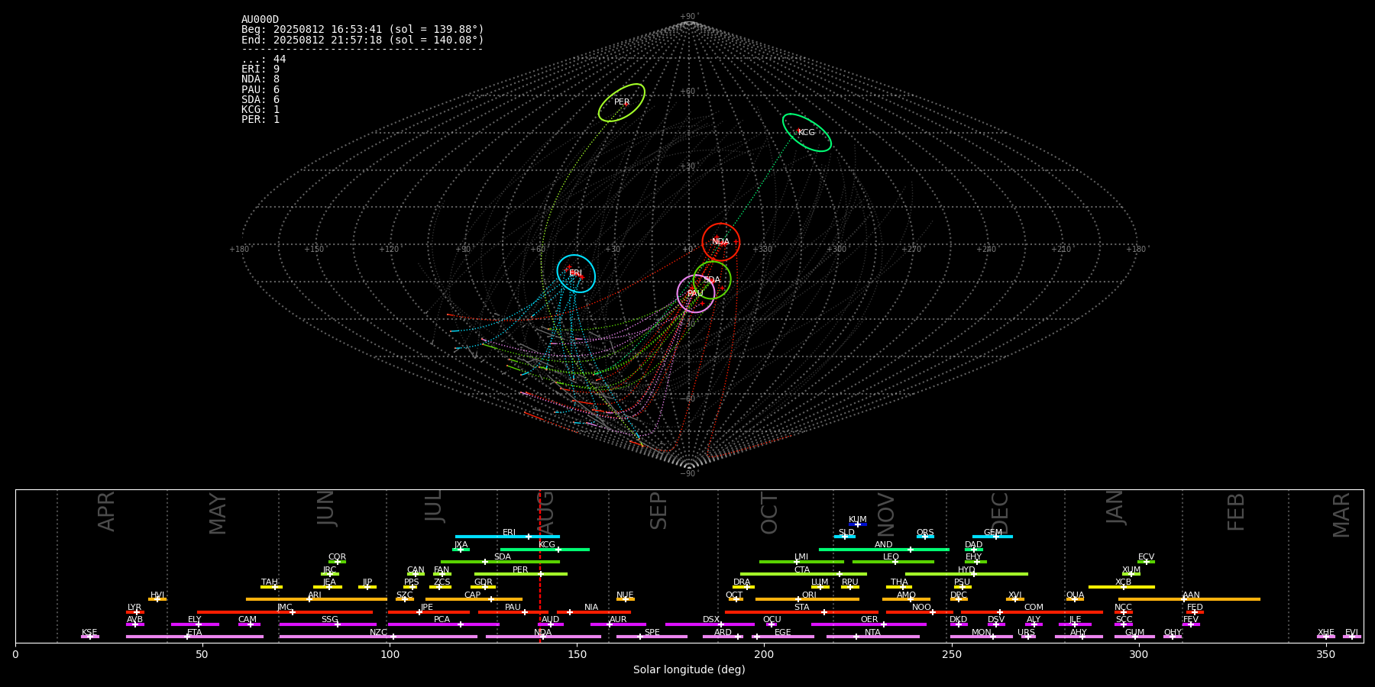The width and height of the screenshot is (1375, 687).
Task: Click the −90° label at map bottom
Action: pyautogui.click(x=688, y=474)
